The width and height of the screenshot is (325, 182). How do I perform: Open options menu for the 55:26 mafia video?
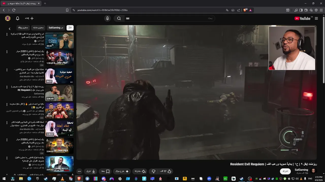(7, 104)
